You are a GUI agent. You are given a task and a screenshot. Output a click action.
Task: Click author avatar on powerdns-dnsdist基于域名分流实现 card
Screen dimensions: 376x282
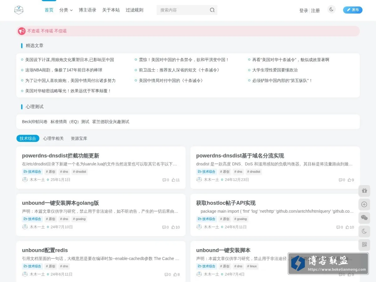point(199,180)
